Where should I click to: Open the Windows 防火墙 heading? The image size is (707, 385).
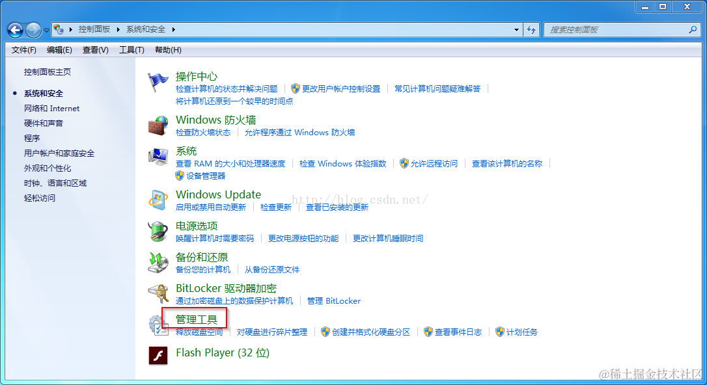(x=216, y=120)
